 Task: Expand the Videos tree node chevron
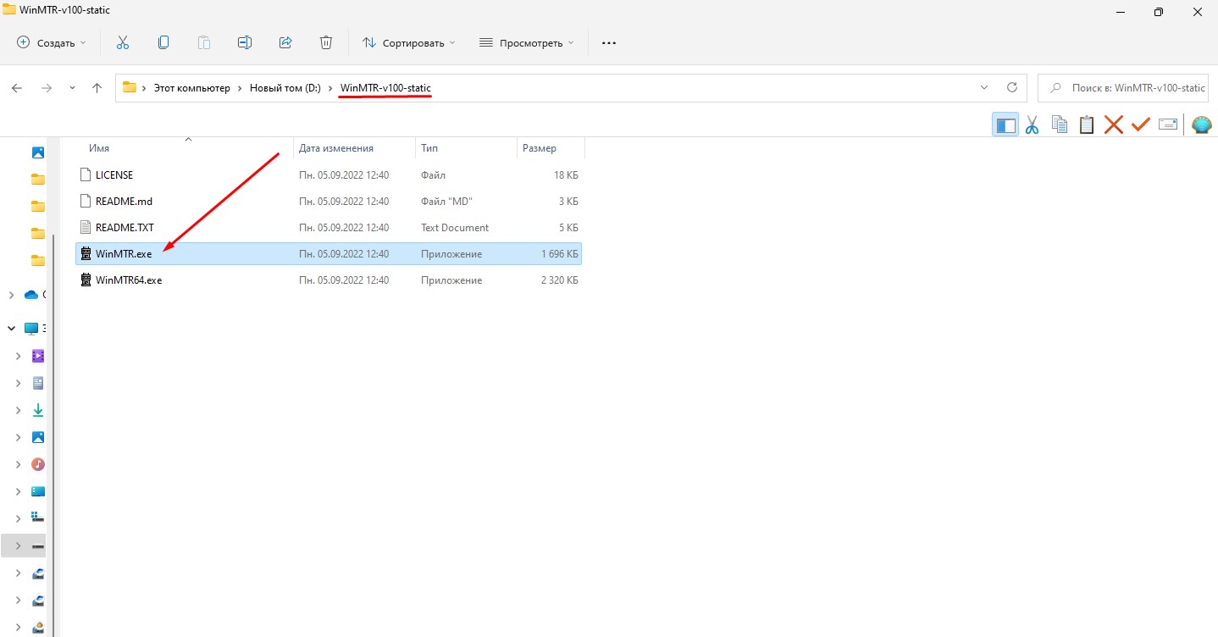(18, 356)
